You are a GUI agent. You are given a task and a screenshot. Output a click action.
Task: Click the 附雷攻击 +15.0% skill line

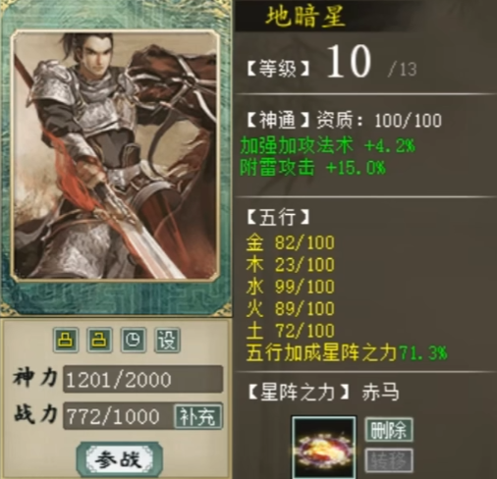pos(312,168)
